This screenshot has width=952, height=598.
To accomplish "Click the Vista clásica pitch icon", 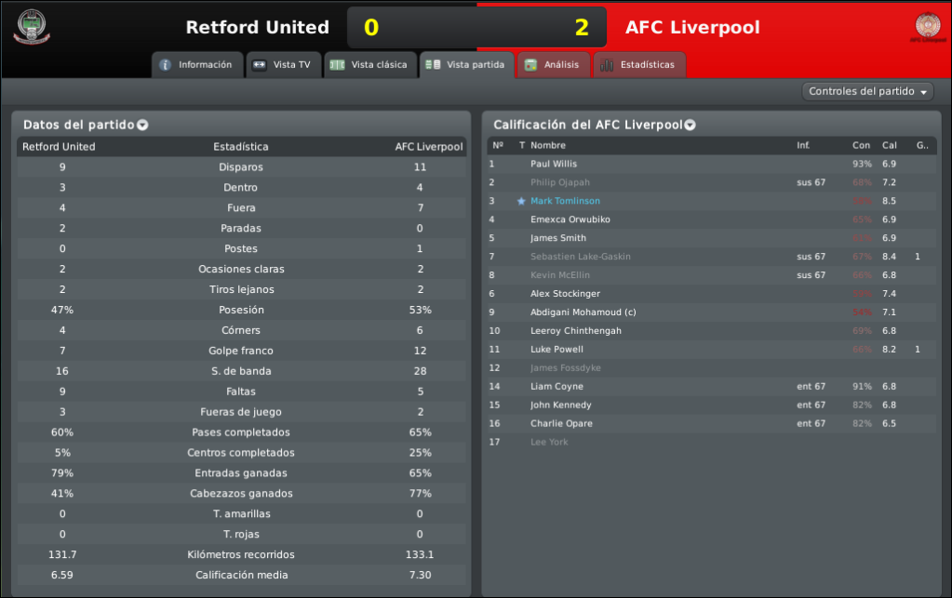I will point(337,65).
